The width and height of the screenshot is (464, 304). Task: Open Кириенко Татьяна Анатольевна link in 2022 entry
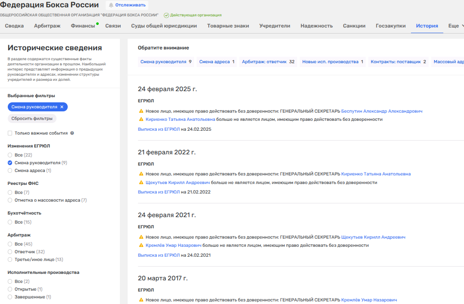coord(376,174)
